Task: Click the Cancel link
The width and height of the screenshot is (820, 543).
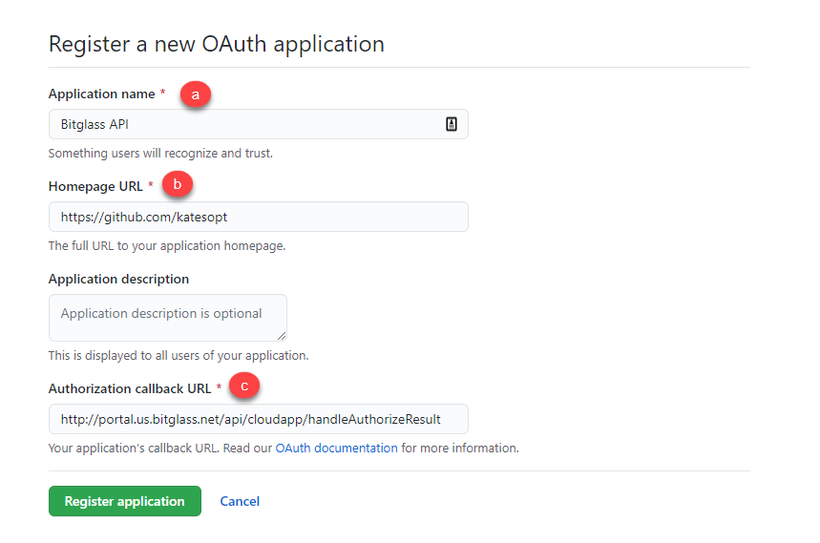Action: pyautogui.click(x=240, y=501)
